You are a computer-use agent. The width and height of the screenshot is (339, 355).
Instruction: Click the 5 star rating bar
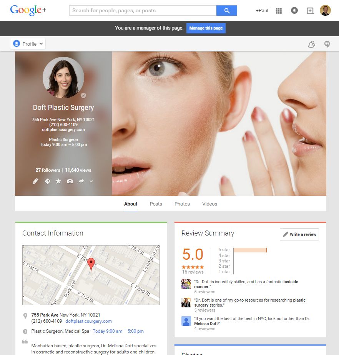[250, 250]
